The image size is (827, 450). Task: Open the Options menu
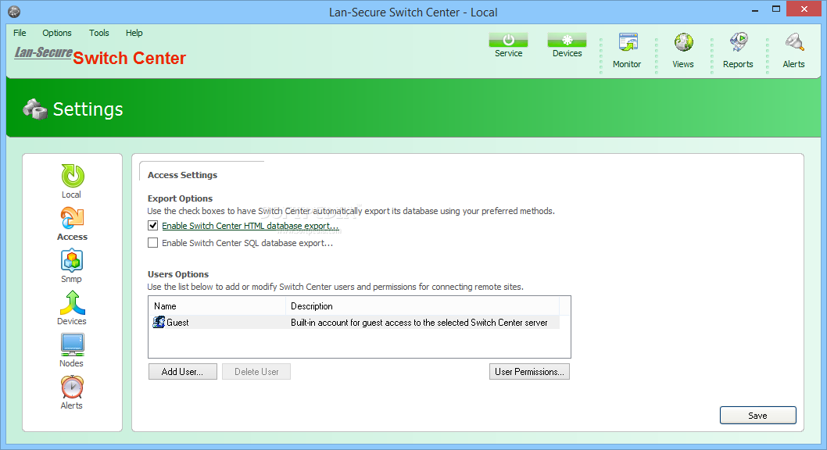[57, 33]
